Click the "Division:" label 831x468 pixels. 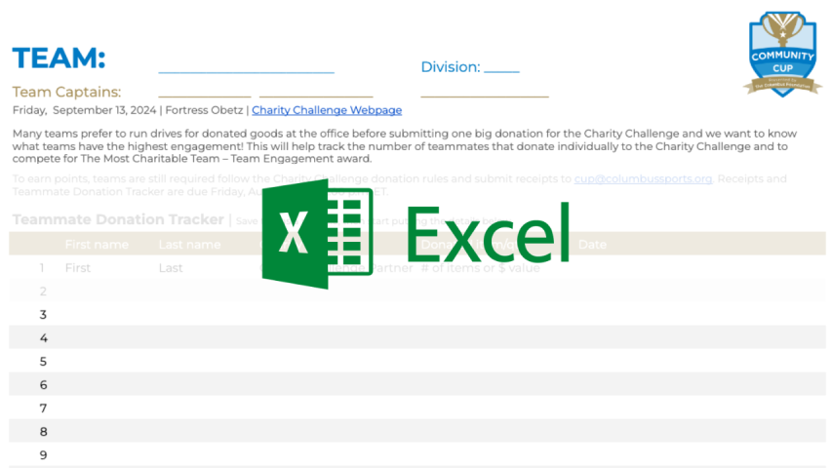pyautogui.click(x=450, y=66)
